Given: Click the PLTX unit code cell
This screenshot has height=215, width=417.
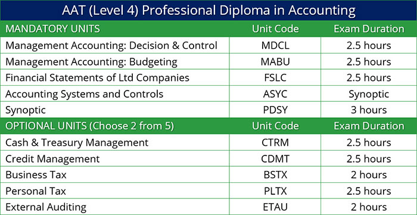Looking at the screenshot, I should pos(275,191).
